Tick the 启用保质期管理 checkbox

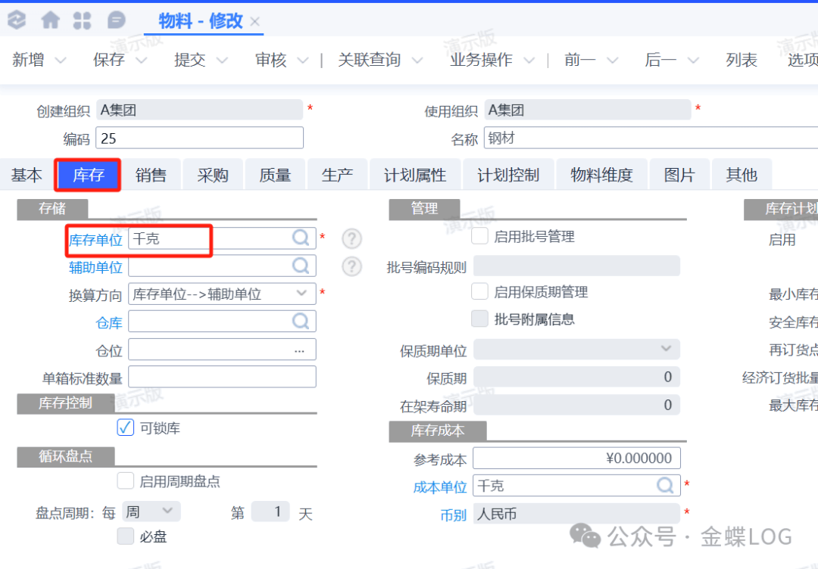tap(479, 291)
